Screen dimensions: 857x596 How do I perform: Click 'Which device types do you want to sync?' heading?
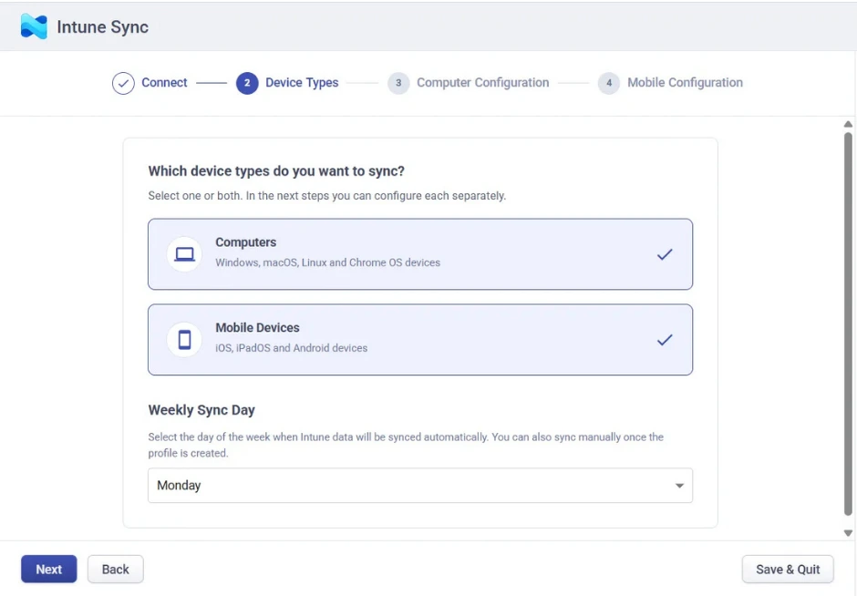pos(276,171)
